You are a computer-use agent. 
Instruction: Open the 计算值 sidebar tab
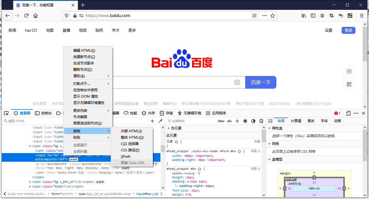[296, 121]
